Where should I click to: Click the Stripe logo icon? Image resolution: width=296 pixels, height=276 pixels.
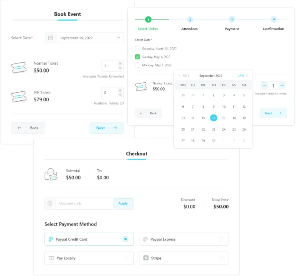pyautogui.click(x=145, y=258)
